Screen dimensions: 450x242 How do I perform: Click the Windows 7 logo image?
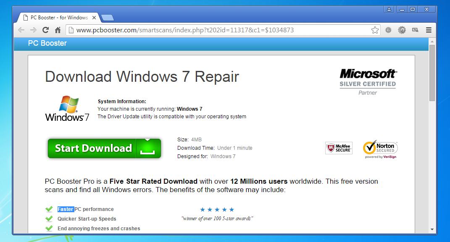coord(67,109)
